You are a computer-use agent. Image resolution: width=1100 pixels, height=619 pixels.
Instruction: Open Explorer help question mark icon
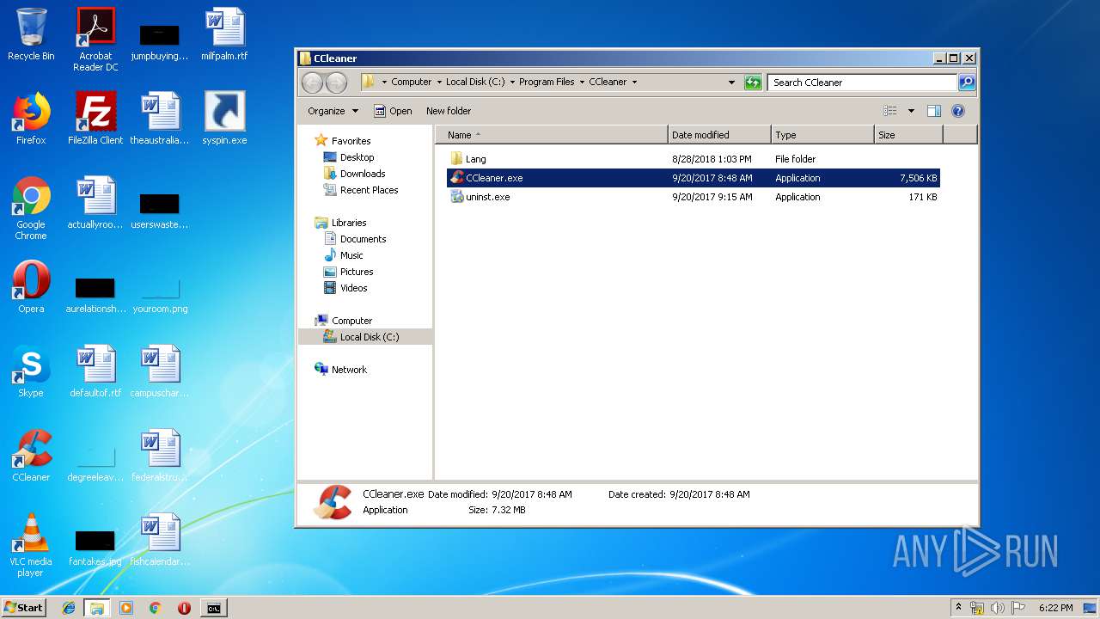(x=958, y=111)
